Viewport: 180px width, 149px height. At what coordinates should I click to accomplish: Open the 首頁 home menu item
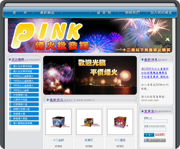[19, 12]
